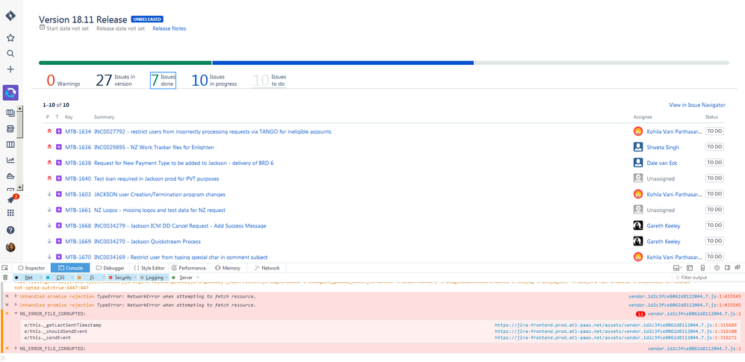Open the user profile avatar

10,247
